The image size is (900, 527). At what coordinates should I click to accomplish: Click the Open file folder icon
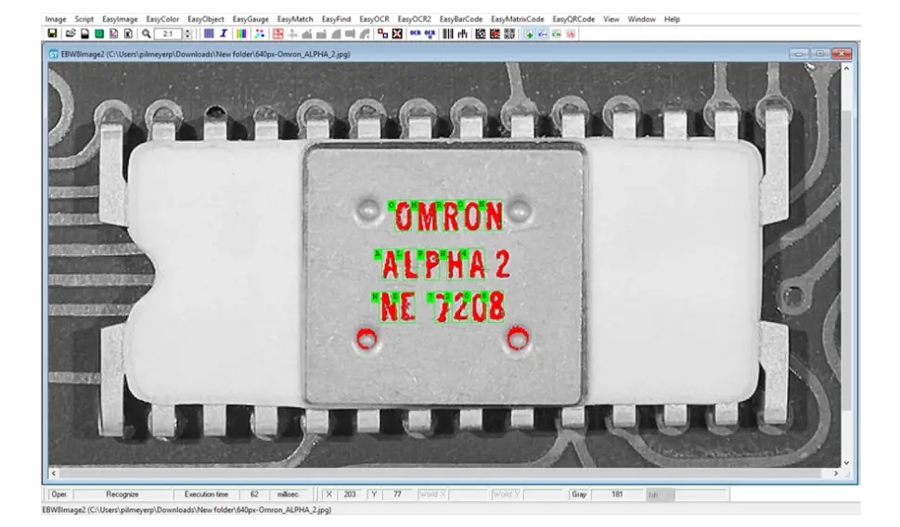[x=70, y=33]
